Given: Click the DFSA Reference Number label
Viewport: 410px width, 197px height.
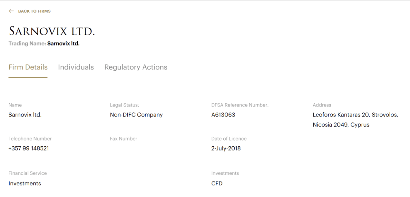Looking at the screenshot, I should [240, 105].
